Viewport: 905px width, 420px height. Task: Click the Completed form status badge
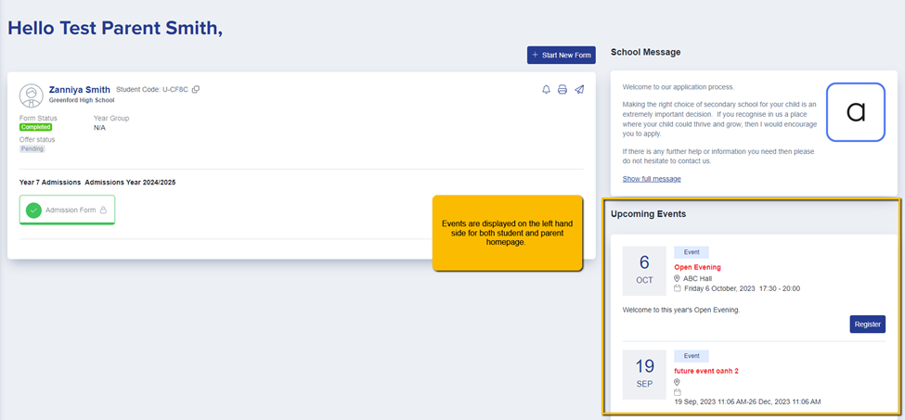tap(36, 127)
